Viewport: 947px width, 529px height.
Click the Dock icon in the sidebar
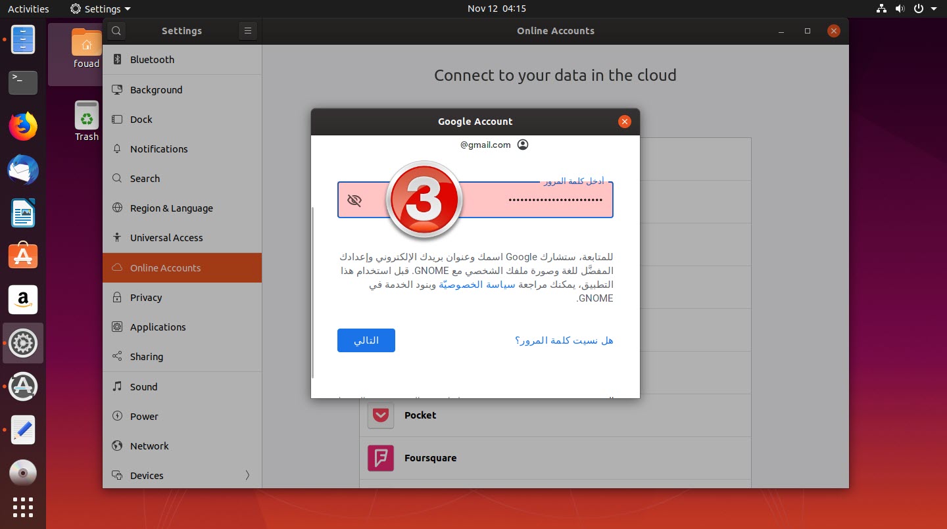[x=117, y=120]
